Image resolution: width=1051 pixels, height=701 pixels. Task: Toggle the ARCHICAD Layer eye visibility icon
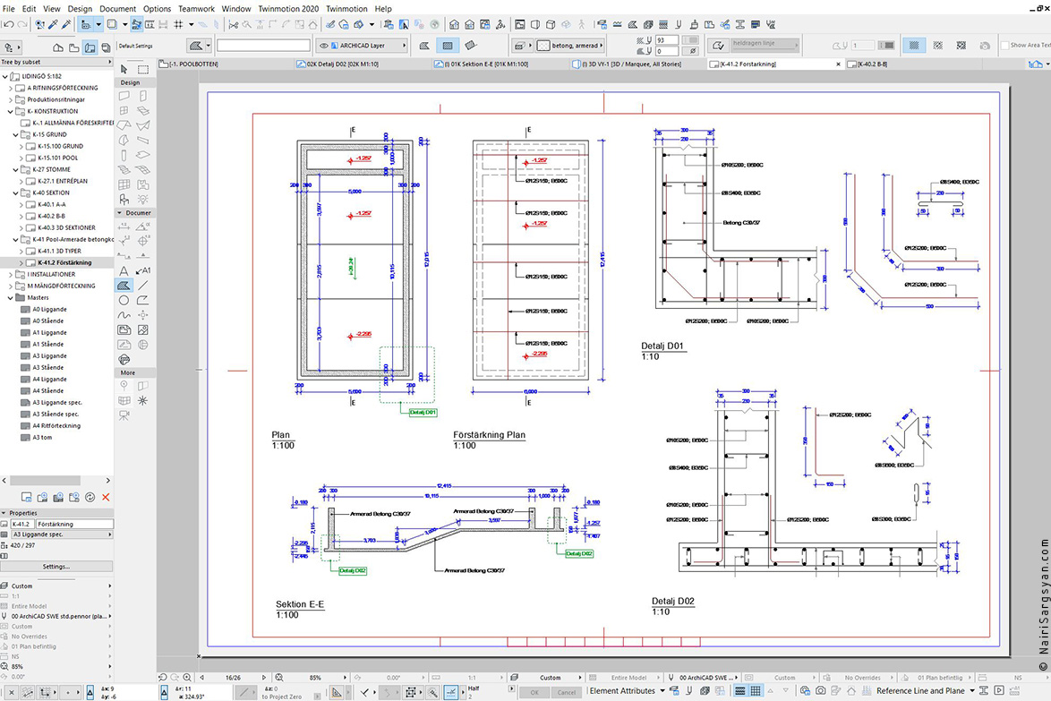324,46
